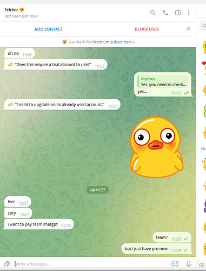Click the Tricker chat name in the header
Viewport: 206px width, 271px height.
pos(11,10)
